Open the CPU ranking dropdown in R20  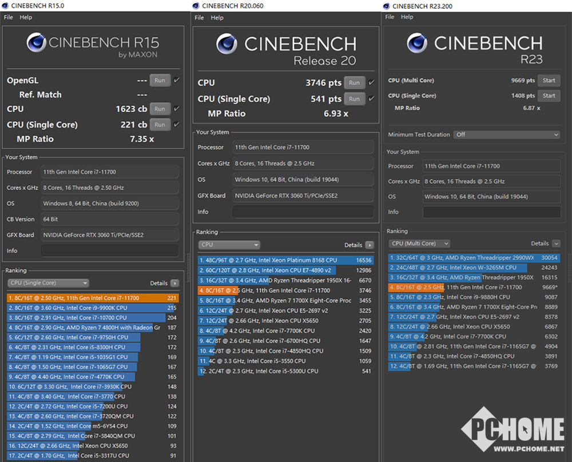click(229, 245)
